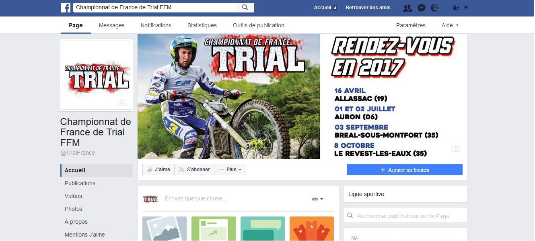Screen dimensions: 535x241
Task: Click the Ajouter un bouton button
Action: point(405,170)
